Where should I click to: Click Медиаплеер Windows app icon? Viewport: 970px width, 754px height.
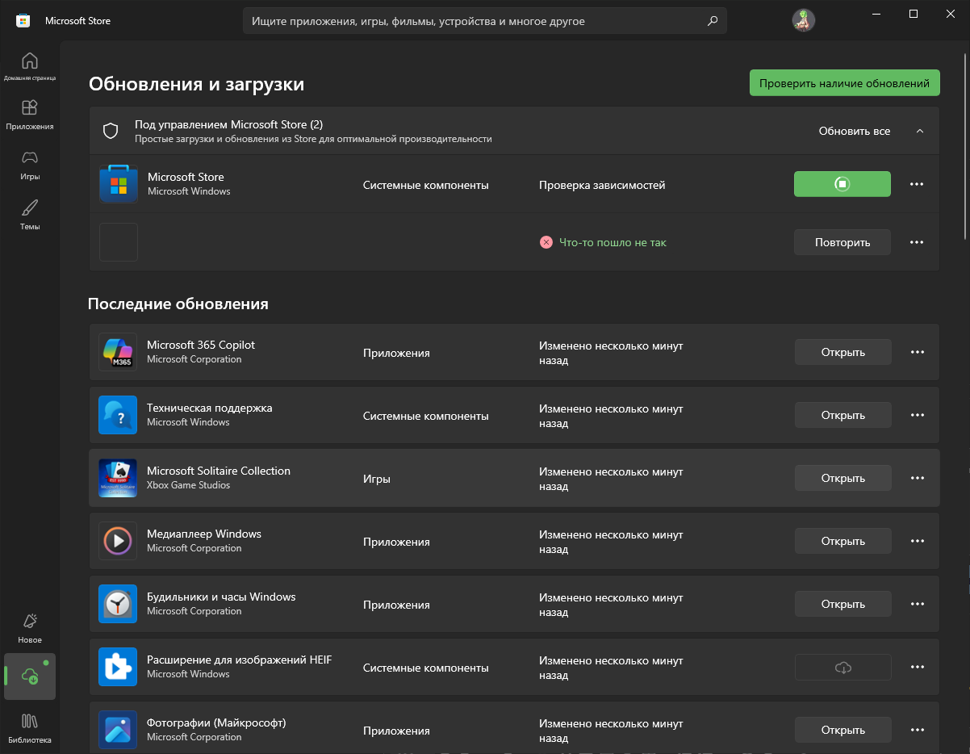[118, 541]
